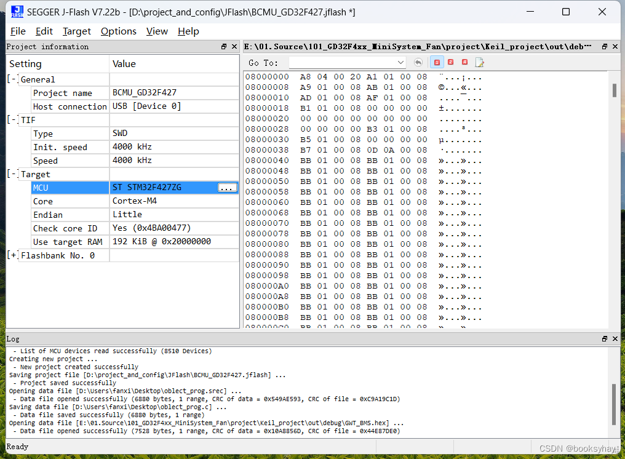Click the go-back arrow in data toolbar
This screenshot has height=459, width=625.
(x=418, y=62)
